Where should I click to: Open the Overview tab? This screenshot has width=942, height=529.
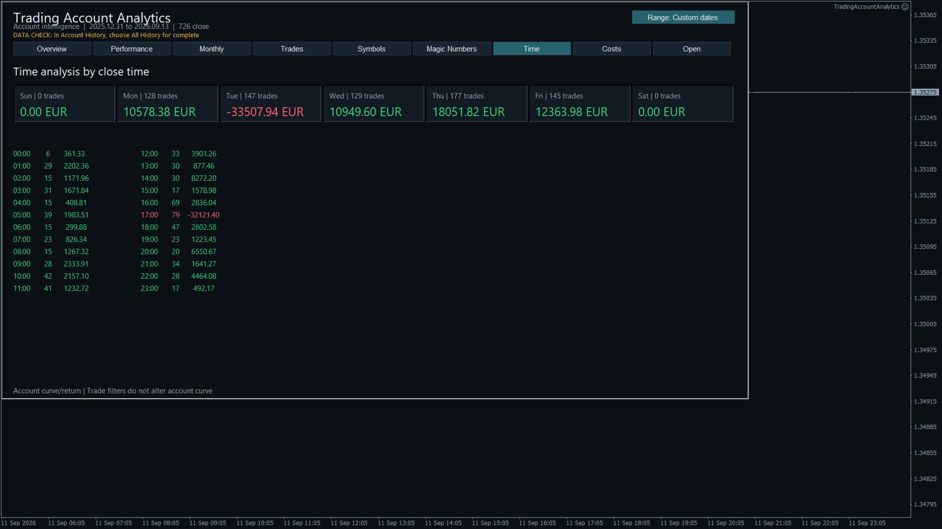click(x=52, y=48)
